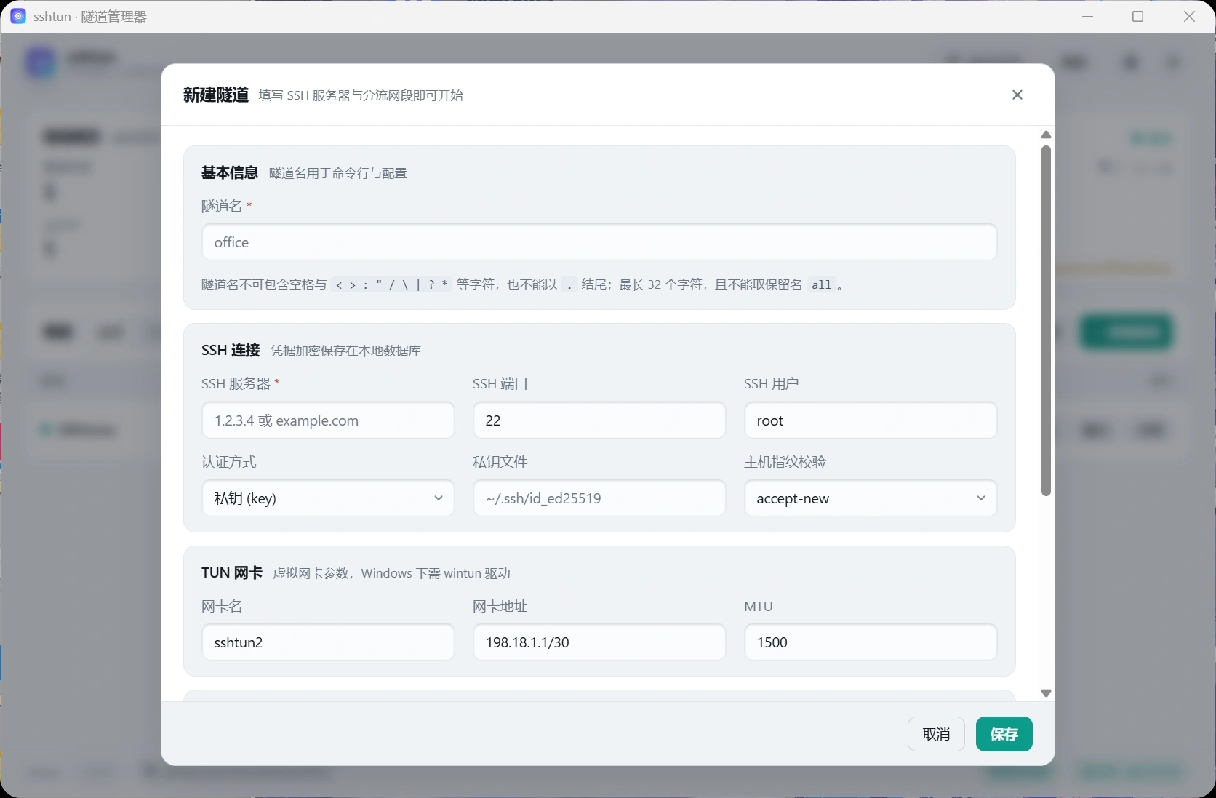The height and width of the screenshot is (798, 1216).
Task: Click the SSH 用户 field showing root
Action: (871, 420)
